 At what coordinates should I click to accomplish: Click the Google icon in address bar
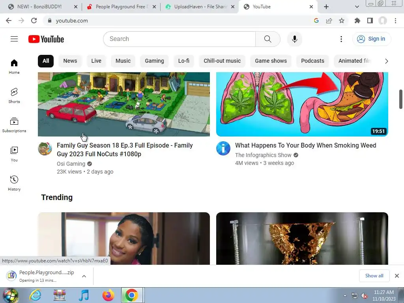point(316,21)
